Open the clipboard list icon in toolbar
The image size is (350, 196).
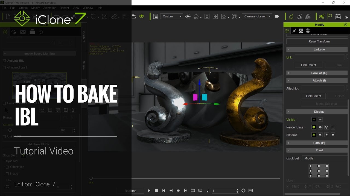tap(338, 17)
